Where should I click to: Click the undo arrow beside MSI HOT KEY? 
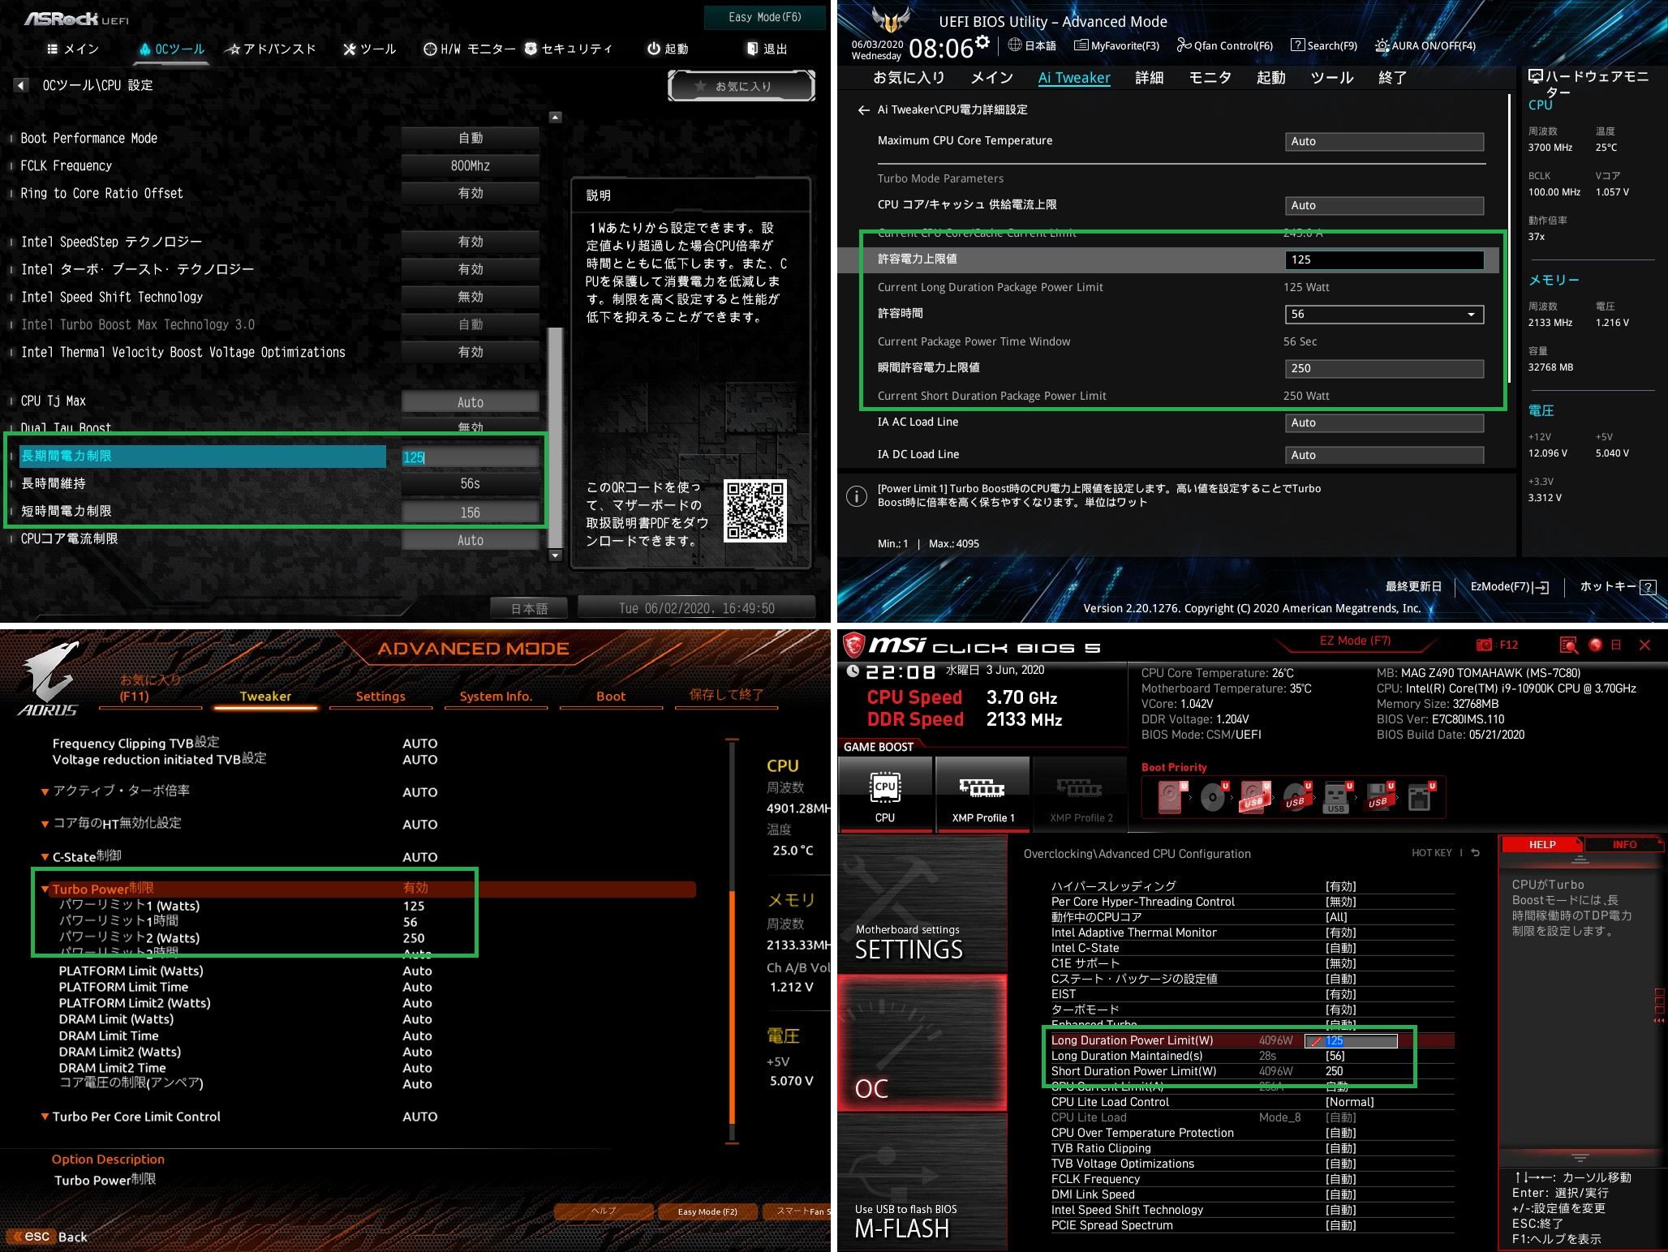(1476, 853)
